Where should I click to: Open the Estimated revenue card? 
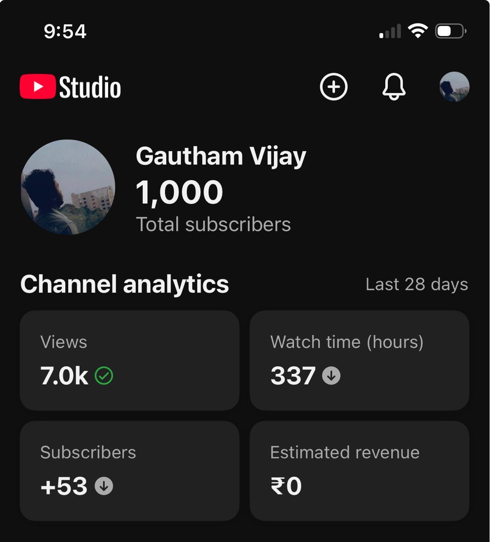click(x=359, y=470)
